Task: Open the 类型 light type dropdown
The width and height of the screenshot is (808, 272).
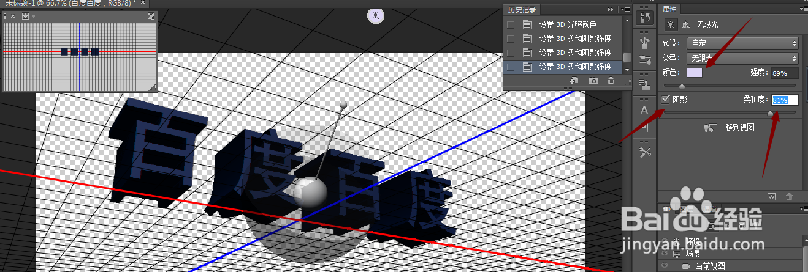Action: [x=743, y=58]
